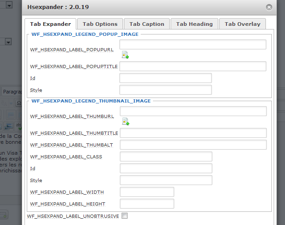This screenshot has height=225, width=285.
Task: Select the Tab Heading tab
Action: click(194, 24)
